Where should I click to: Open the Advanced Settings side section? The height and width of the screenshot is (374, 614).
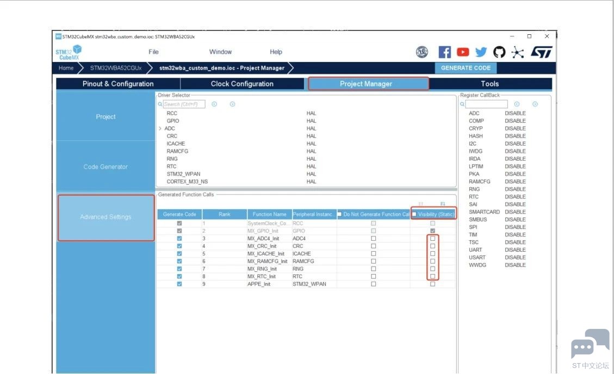(x=106, y=217)
